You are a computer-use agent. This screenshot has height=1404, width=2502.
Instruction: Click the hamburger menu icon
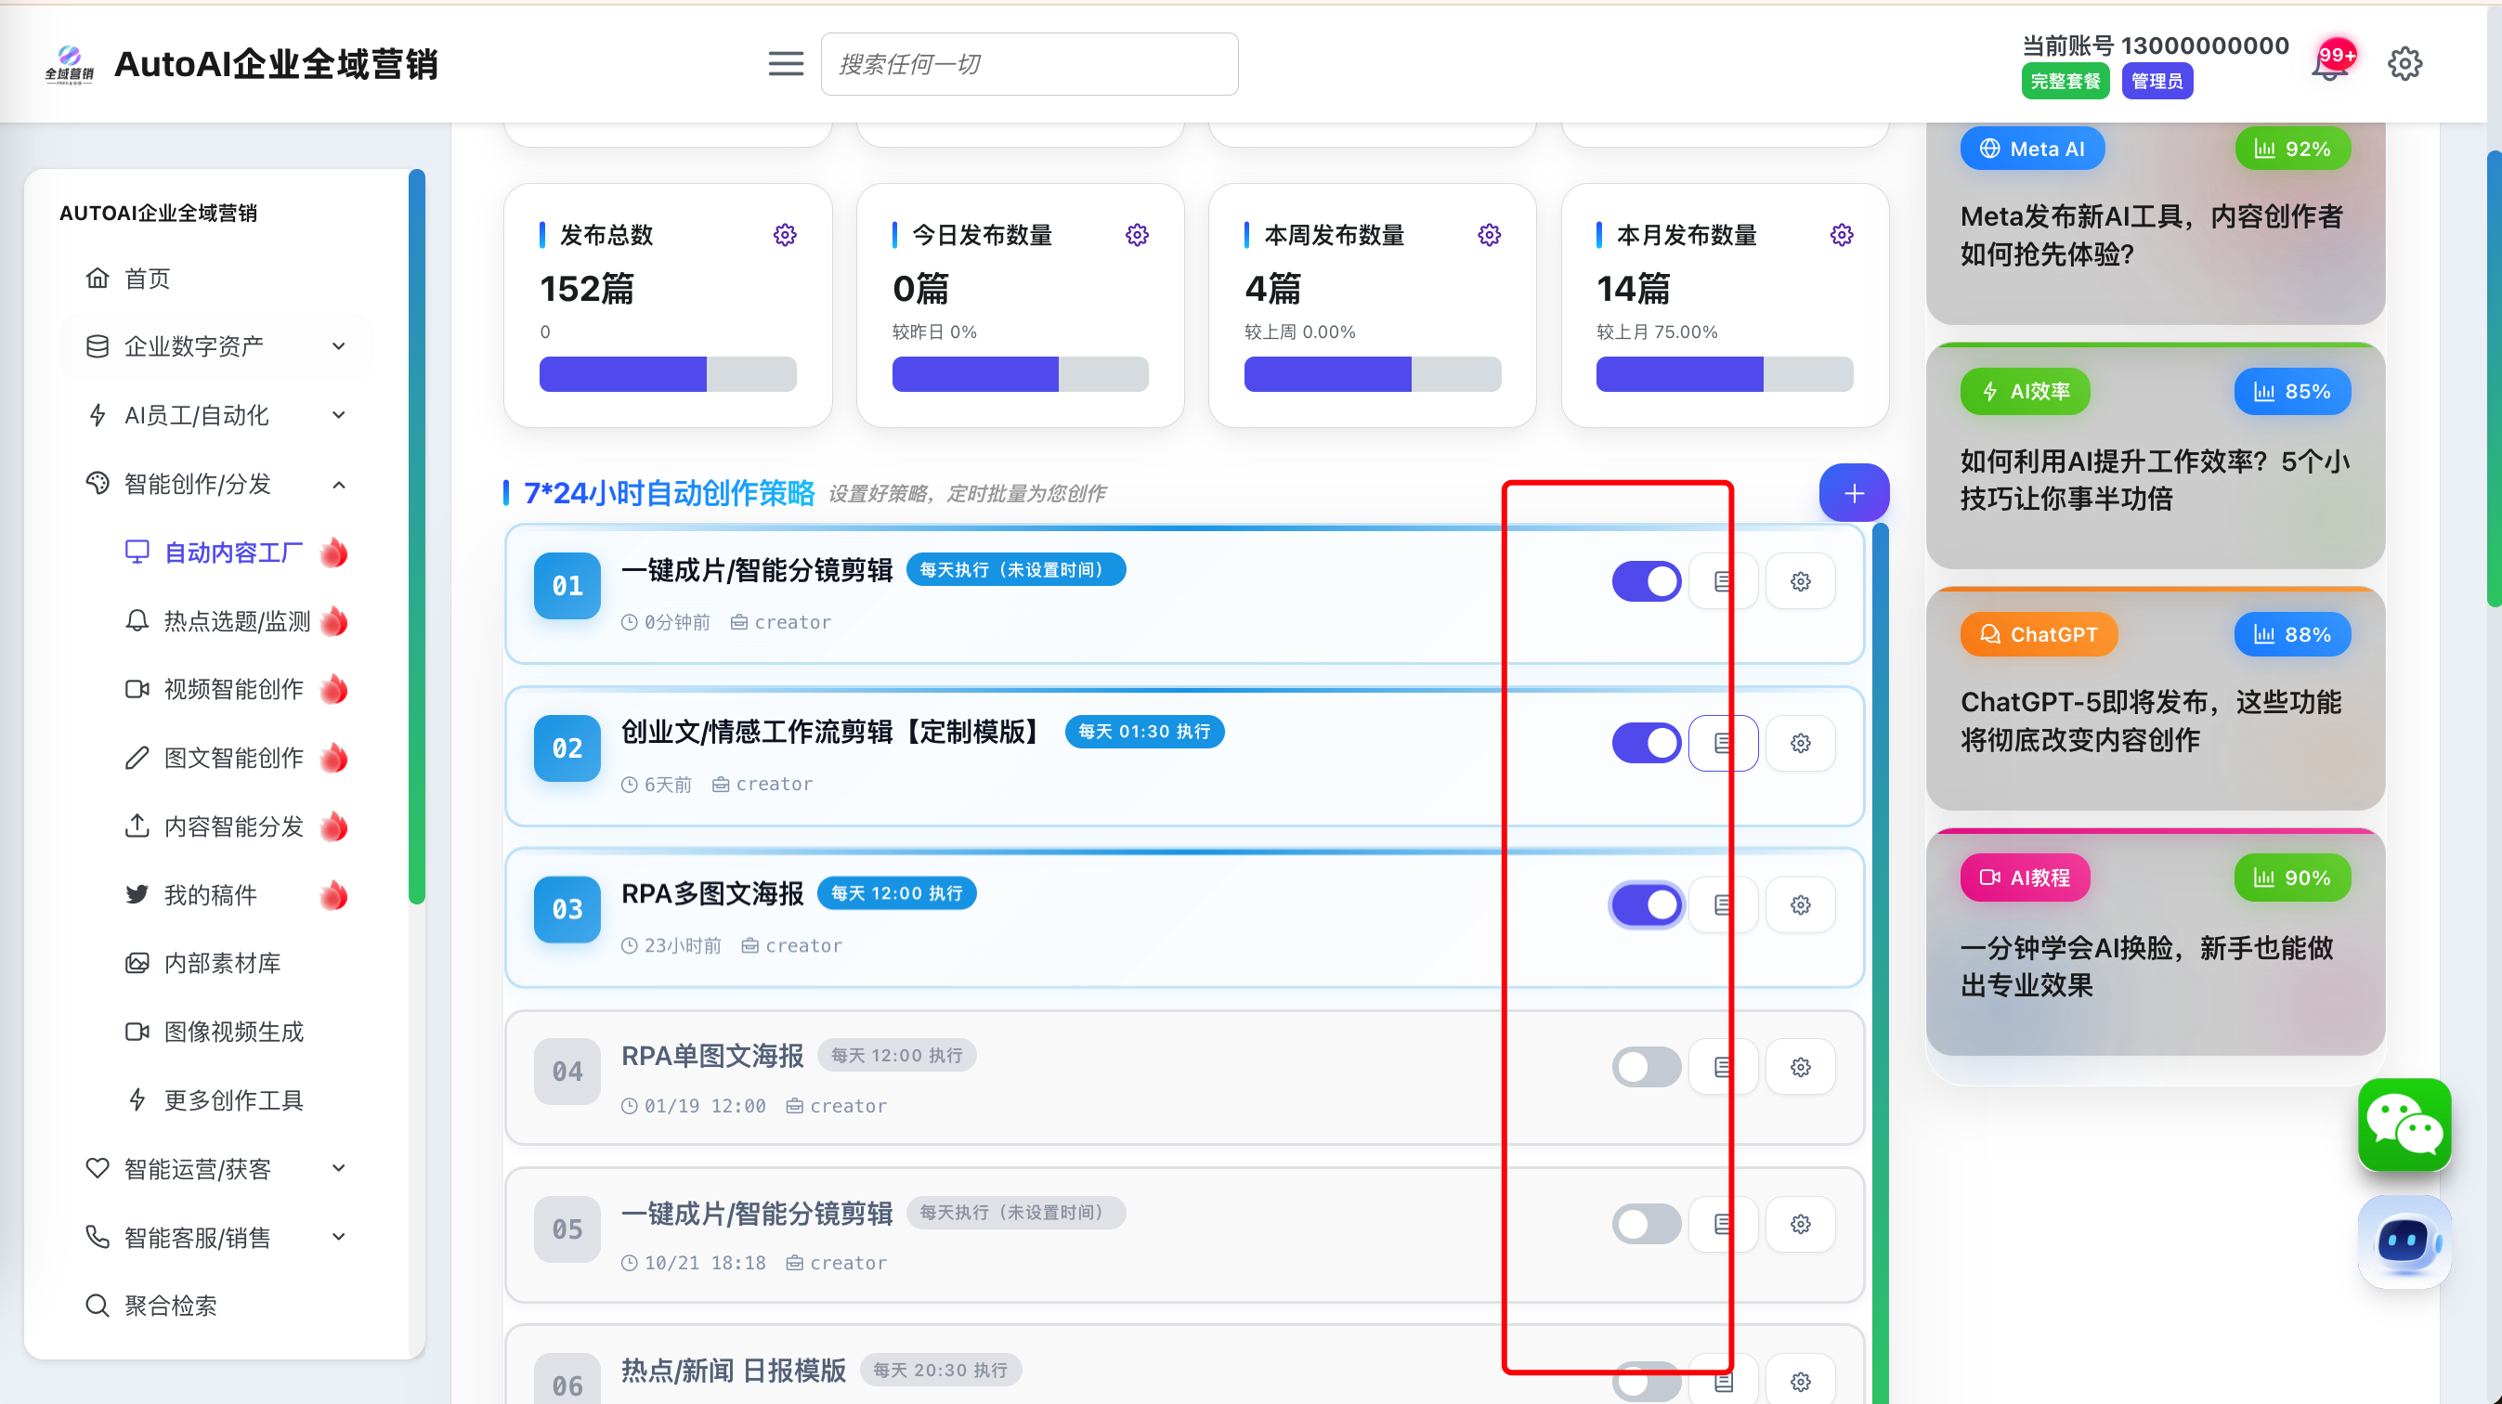785,64
